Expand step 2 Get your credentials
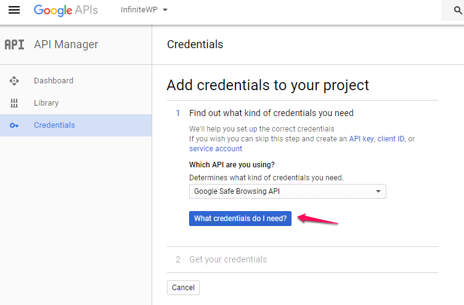This screenshot has height=305, width=464. click(228, 259)
